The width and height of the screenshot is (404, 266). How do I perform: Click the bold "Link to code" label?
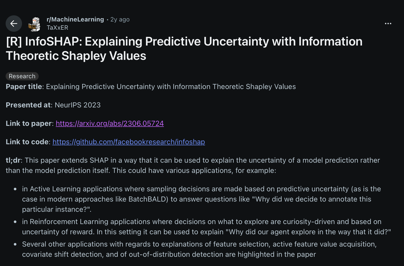click(27, 142)
